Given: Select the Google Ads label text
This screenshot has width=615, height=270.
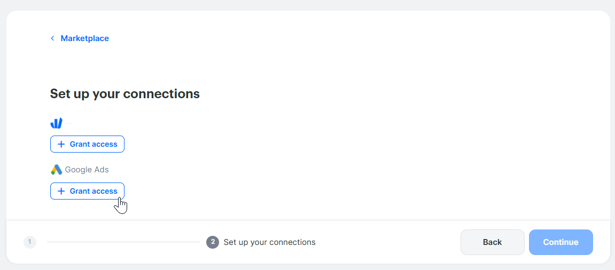Looking at the screenshot, I should (87, 170).
